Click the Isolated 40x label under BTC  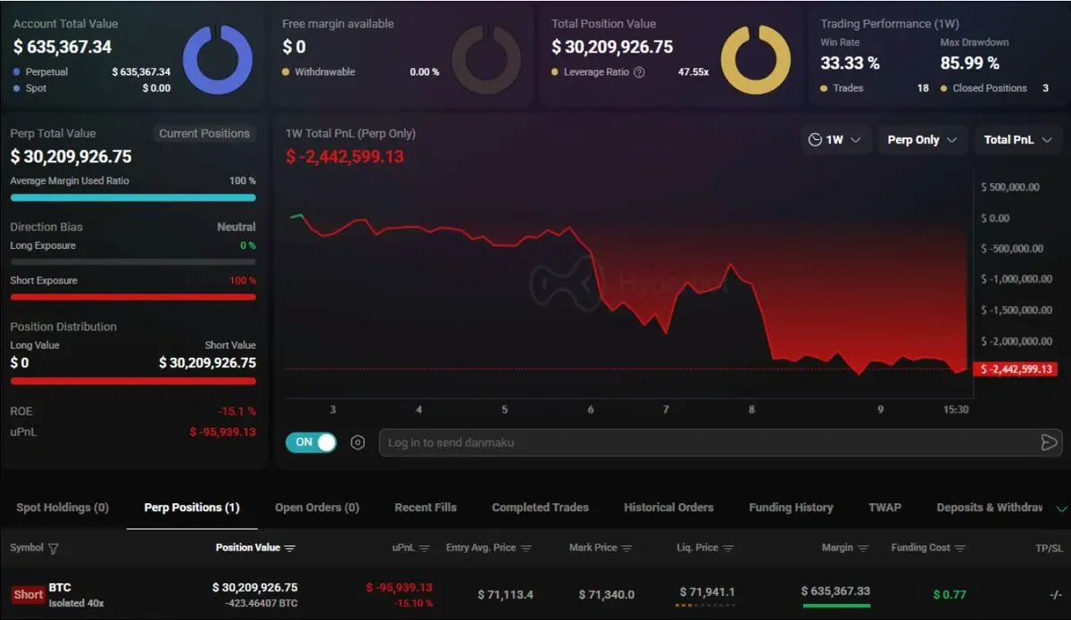(x=77, y=603)
